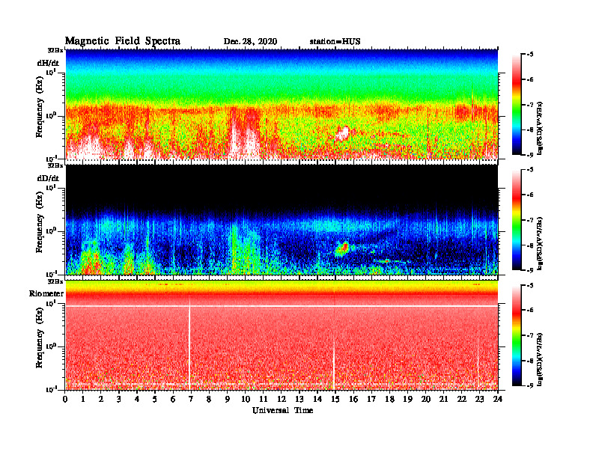593x458 pixels.
Task: Click the "Magnetic Field Spectra" plot title
Action: [123, 41]
